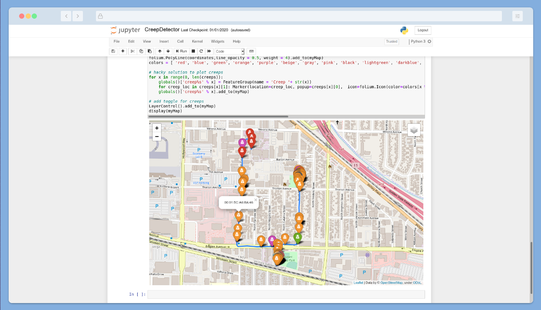Insert a new cell below with the plus icon
The width and height of the screenshot is (541, 310).
click(123, 51)
